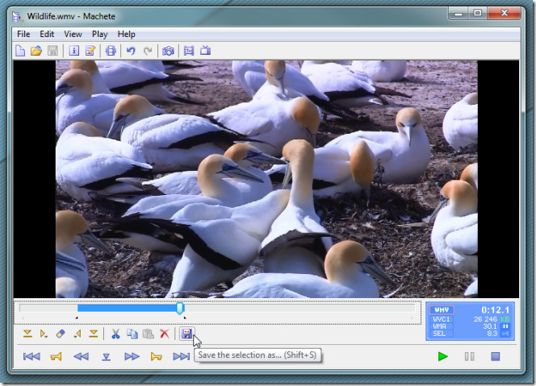Click the Undo arrow in the toolbar

tap(131, 51)
